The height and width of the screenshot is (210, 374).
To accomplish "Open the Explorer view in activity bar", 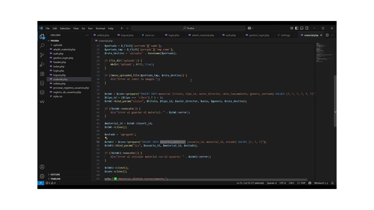I will (x=42, y=36).
